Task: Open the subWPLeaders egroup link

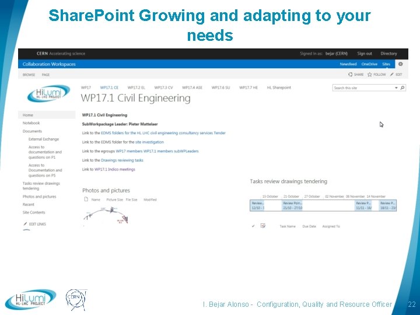Action: [x=186, y=151]
